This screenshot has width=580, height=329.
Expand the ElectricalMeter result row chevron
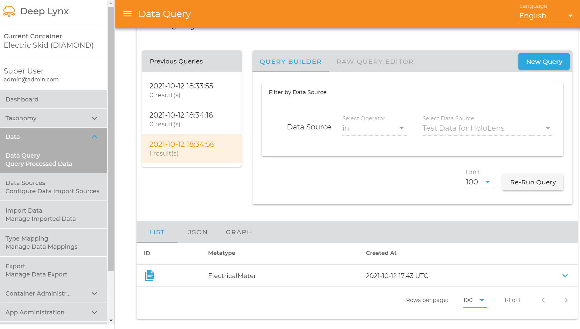(565, 276)
